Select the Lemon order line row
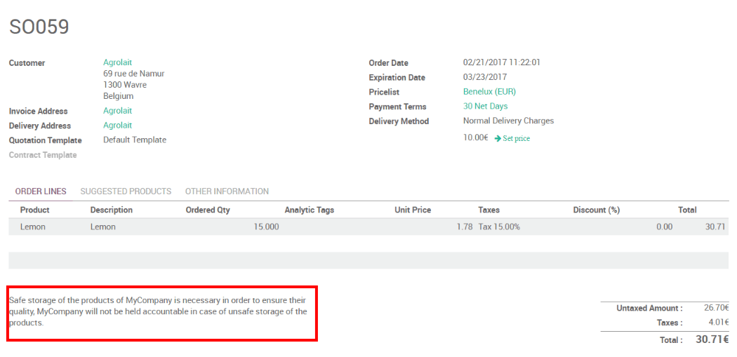 (x=351, y=227)
